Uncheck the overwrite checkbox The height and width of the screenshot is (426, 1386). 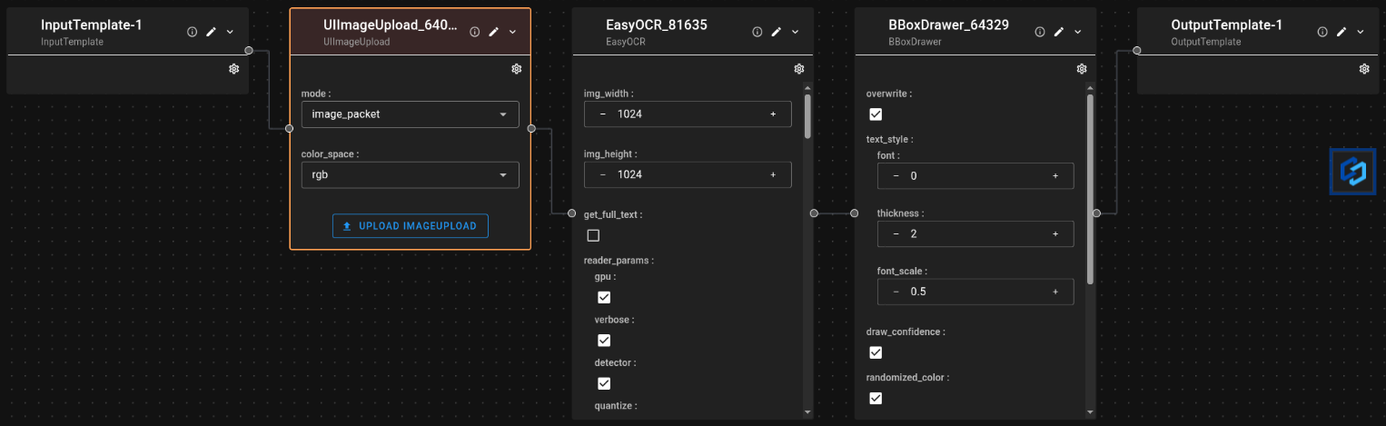(876, 114)
